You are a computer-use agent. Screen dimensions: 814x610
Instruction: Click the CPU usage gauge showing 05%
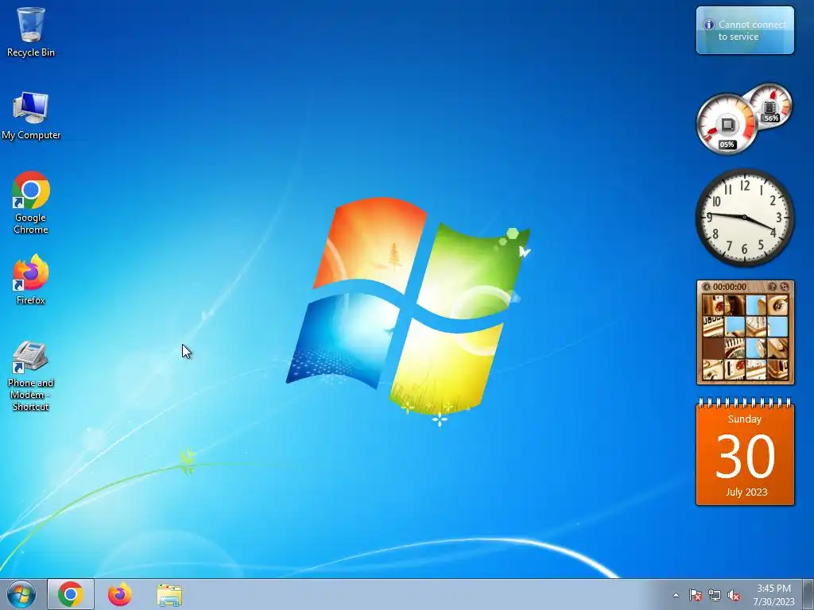pyautogui.click(x=727, y=125)
